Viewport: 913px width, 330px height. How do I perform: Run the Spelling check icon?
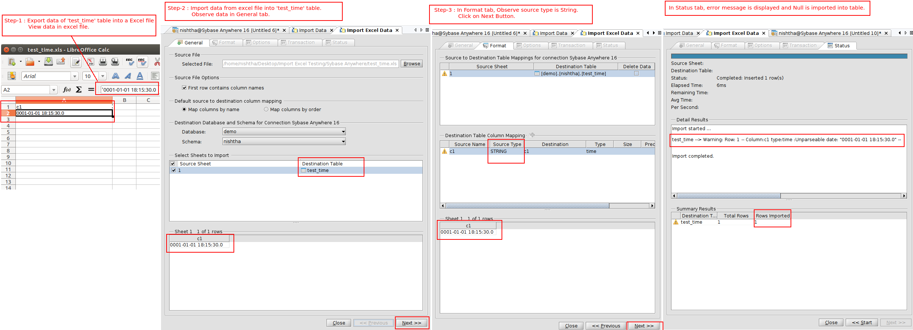130,62
